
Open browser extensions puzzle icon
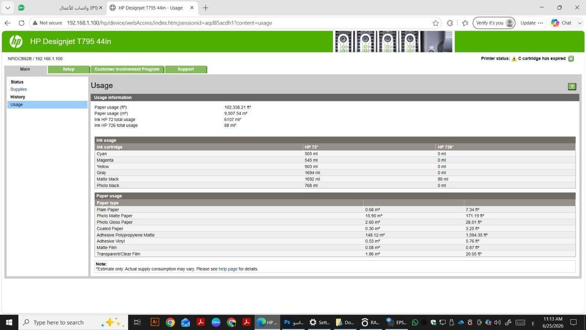click(x=450, y=23)
